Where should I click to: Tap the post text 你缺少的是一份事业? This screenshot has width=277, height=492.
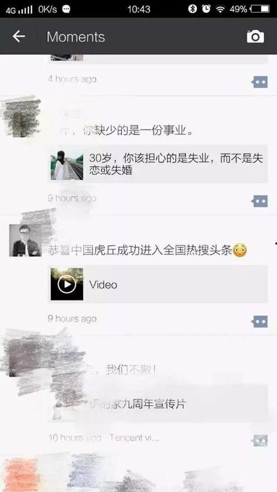(137, 130)
